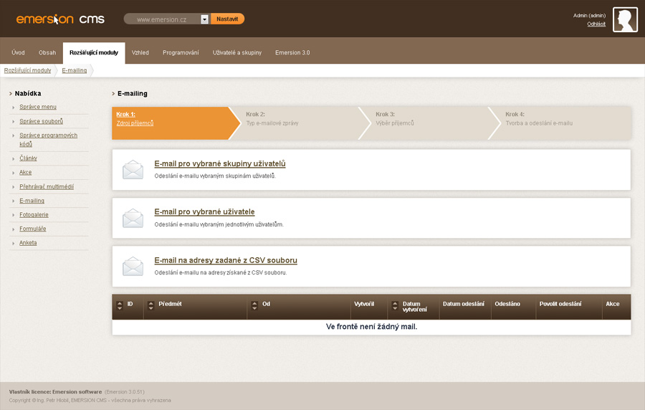
Task: Open the Uživatelé a skupiny tab
Action: click(237, 52)
